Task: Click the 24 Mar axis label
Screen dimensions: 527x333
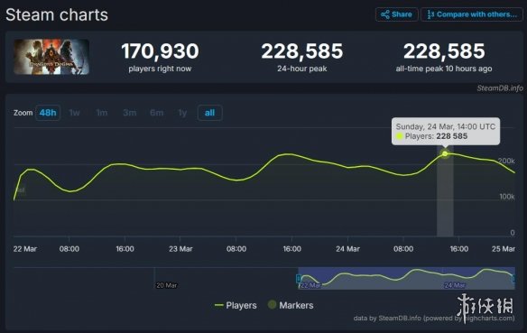Action: [347, 249]
